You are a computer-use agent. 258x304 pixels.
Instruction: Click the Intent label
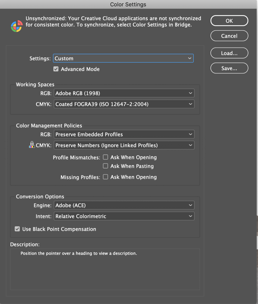43,216
